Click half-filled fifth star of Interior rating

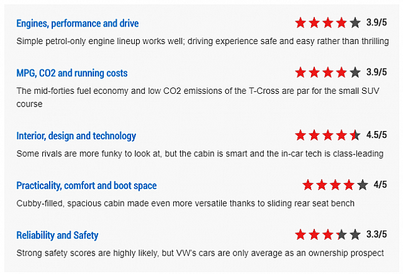pos(355,135)
